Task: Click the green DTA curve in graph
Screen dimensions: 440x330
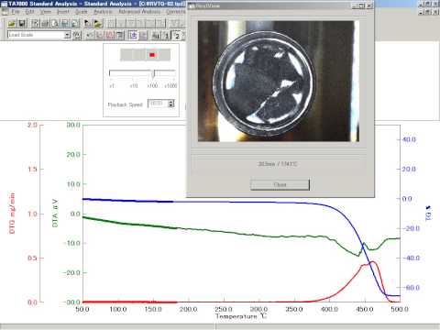Action: (x=214, y=231)
